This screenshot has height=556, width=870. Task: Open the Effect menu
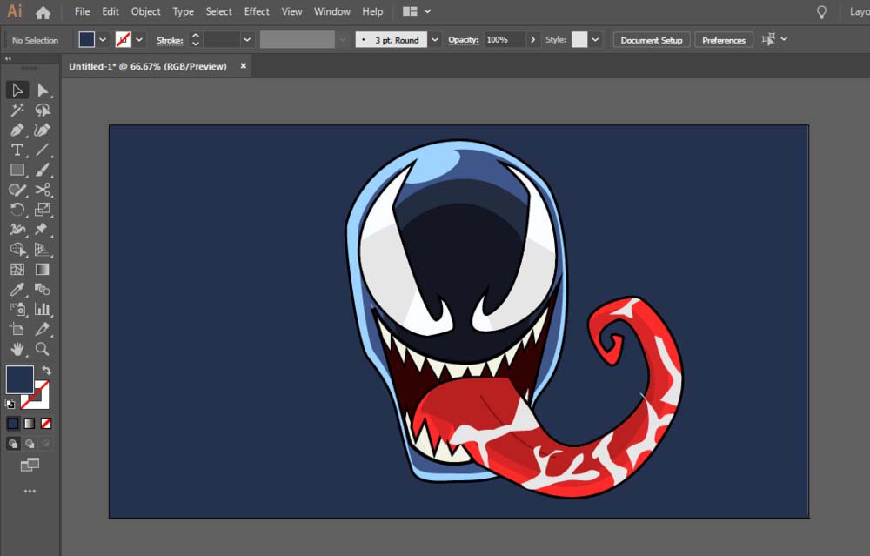[x=257, y=12]
